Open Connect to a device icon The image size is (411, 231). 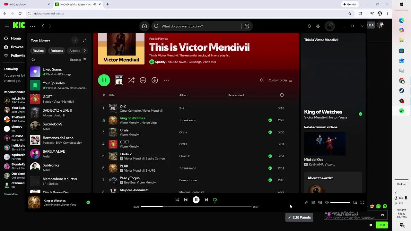[x=320, y=202]
